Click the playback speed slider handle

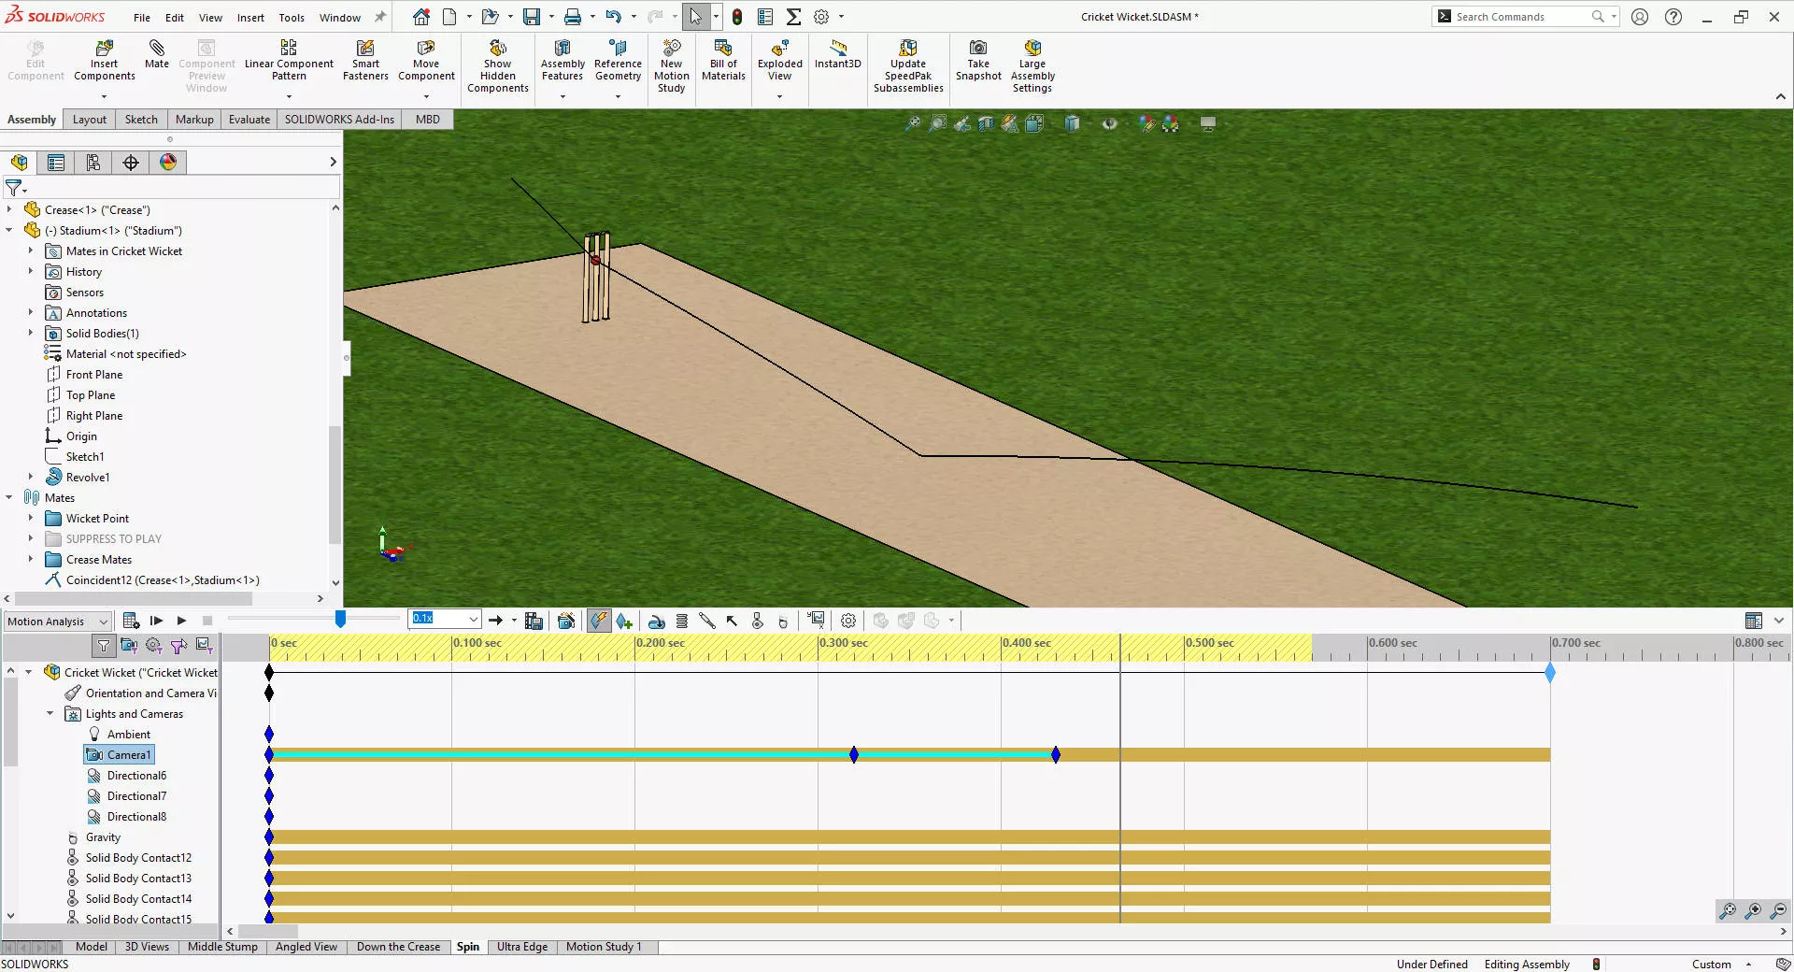pyautogui.click(x=340, y=619)
